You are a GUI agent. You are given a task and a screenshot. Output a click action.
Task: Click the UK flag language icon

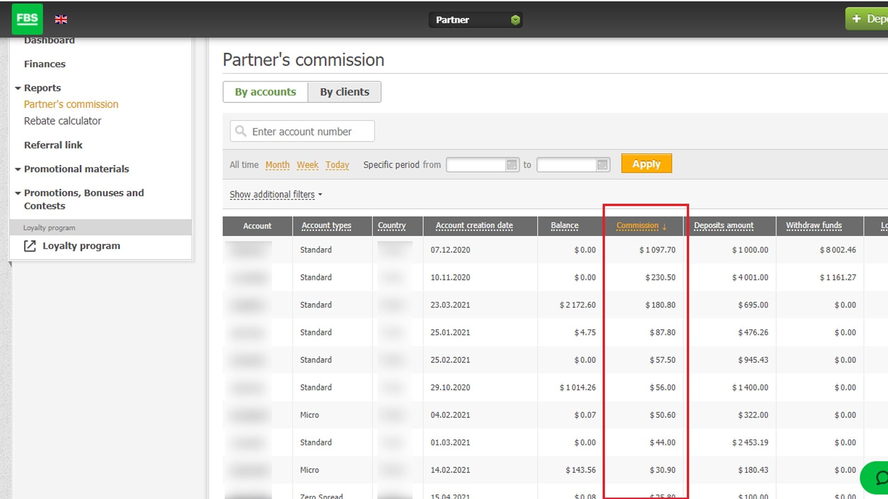pos(61,19)
